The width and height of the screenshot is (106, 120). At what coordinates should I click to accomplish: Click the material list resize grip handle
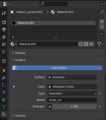[56, 37]
